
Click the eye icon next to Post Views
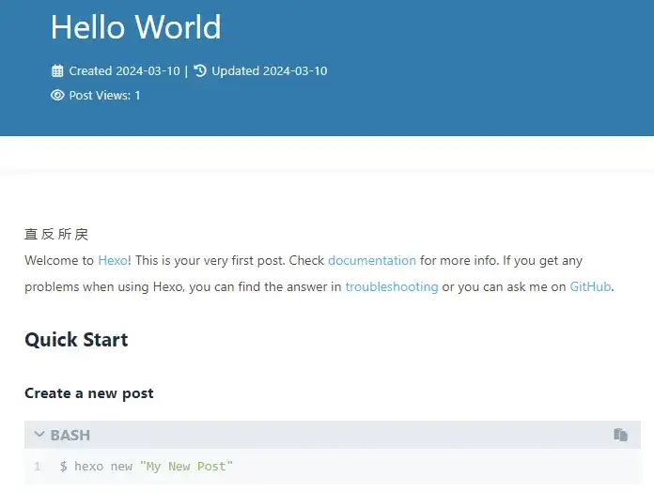[57, 96]
